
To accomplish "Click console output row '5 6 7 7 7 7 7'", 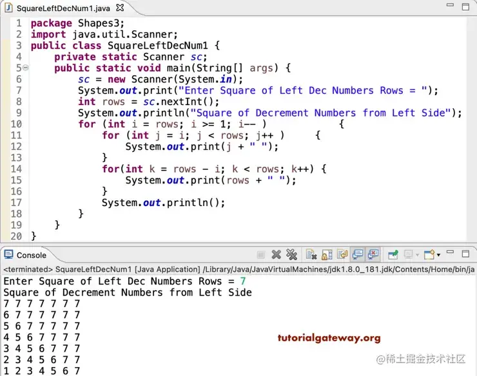I will click(x=42, y=326).
